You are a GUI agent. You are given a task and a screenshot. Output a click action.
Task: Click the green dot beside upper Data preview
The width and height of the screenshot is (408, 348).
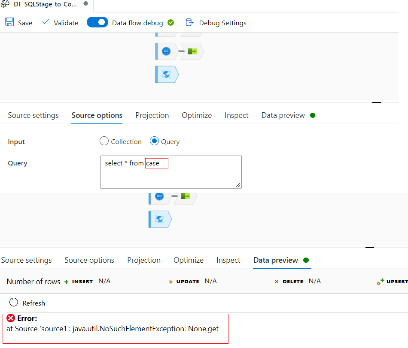point(313,115)
